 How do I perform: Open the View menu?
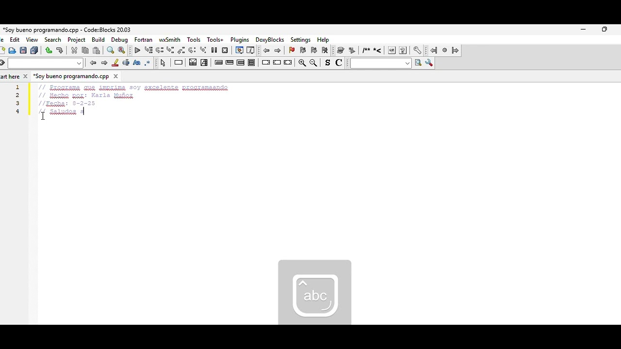coord(32,40)
